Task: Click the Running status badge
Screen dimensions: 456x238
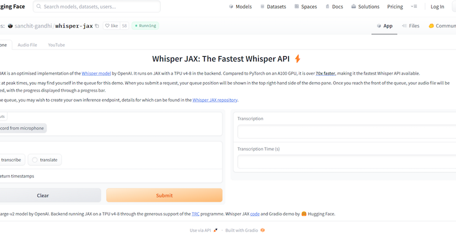Action: pos(145,25)
